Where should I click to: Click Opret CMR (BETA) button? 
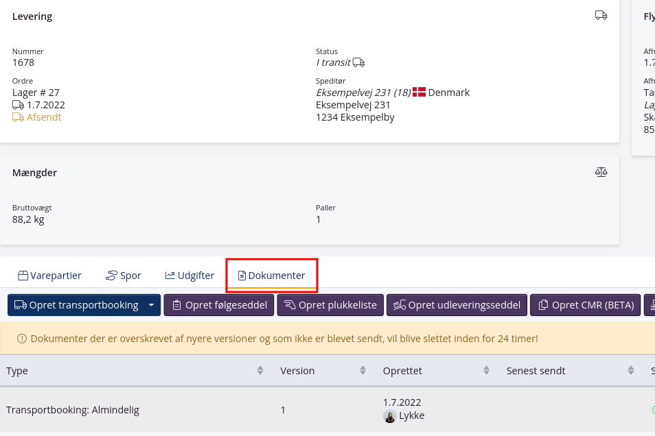[586, 305]
